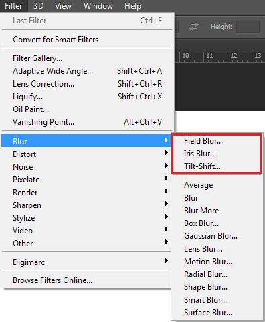Swap width and height arrows icon
Screen dimensions: 265x322
[194, 27]
